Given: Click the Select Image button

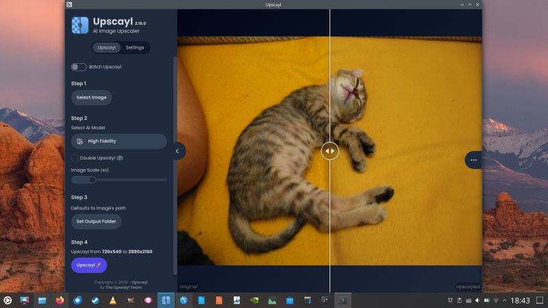Looking at the screenshot, I should [x=91, y=97].
